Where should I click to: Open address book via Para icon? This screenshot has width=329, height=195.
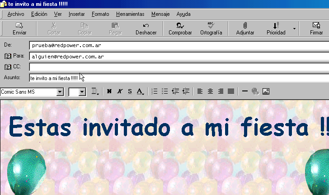coord(8,56)
